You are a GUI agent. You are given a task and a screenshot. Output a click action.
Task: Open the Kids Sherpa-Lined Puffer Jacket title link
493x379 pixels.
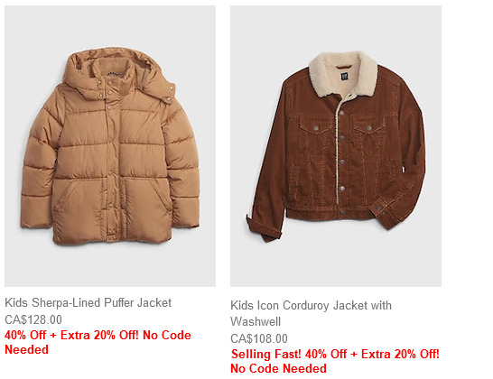88,302
